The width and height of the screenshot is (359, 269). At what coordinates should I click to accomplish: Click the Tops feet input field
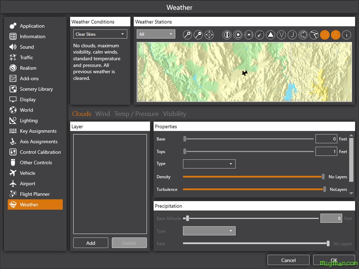(326, 151)
